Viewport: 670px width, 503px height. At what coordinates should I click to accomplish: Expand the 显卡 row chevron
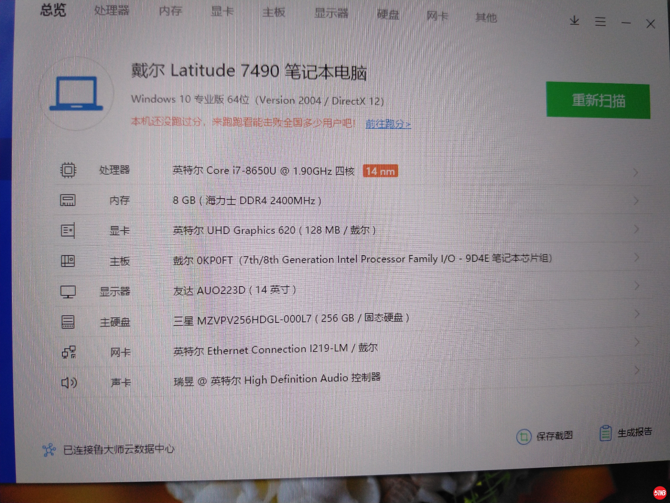click(x=636, y=229)
